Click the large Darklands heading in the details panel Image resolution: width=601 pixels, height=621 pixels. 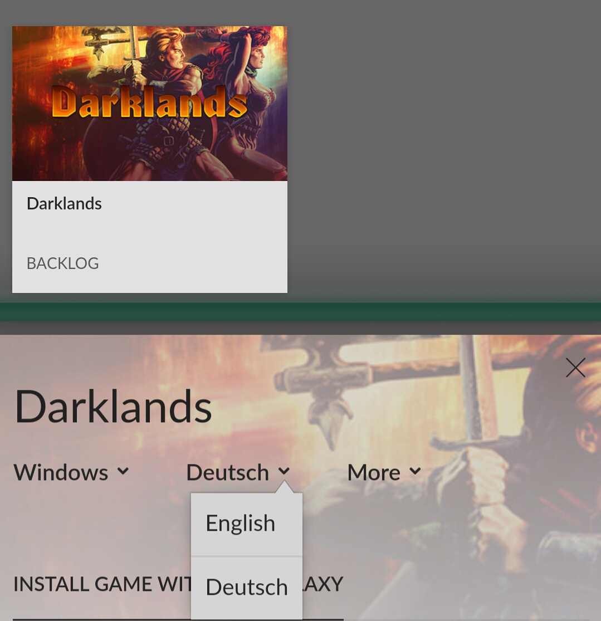[x=113, y=407]
